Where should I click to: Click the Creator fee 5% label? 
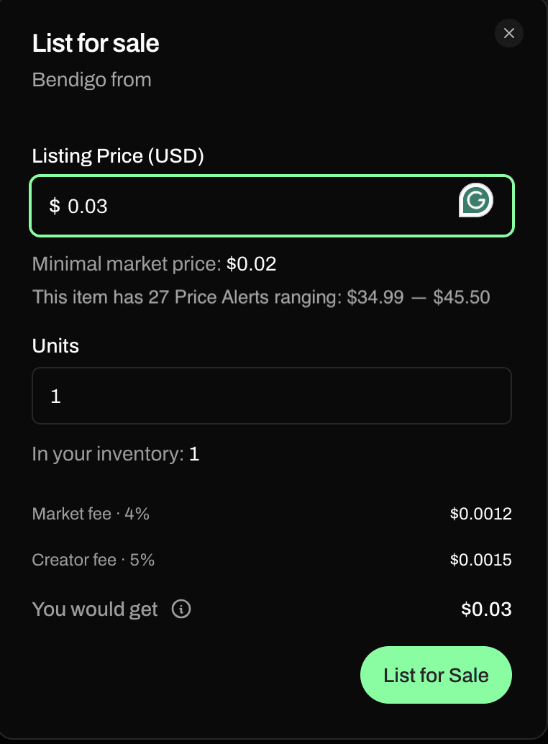pyautogui.click(x=93, y=560)
